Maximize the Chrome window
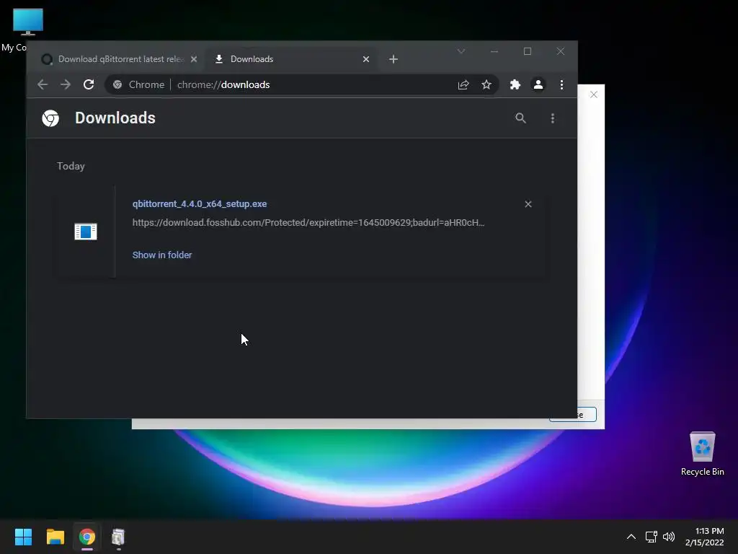738x554 pixels. pos(528,51)
